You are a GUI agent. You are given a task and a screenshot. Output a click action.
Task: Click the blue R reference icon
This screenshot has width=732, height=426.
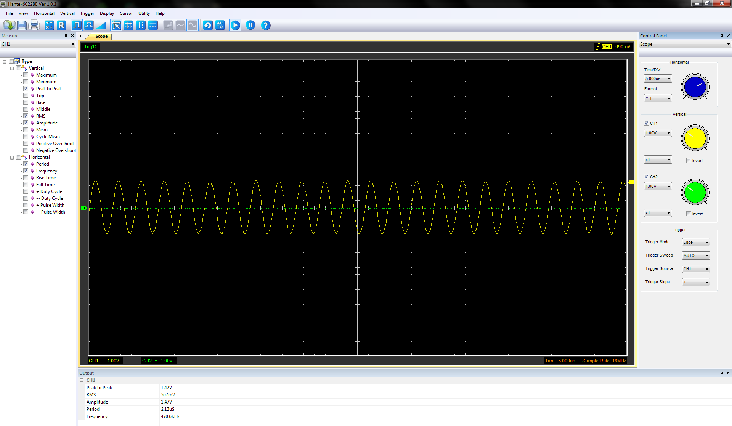pyautogui.click(x=61, y=25)
